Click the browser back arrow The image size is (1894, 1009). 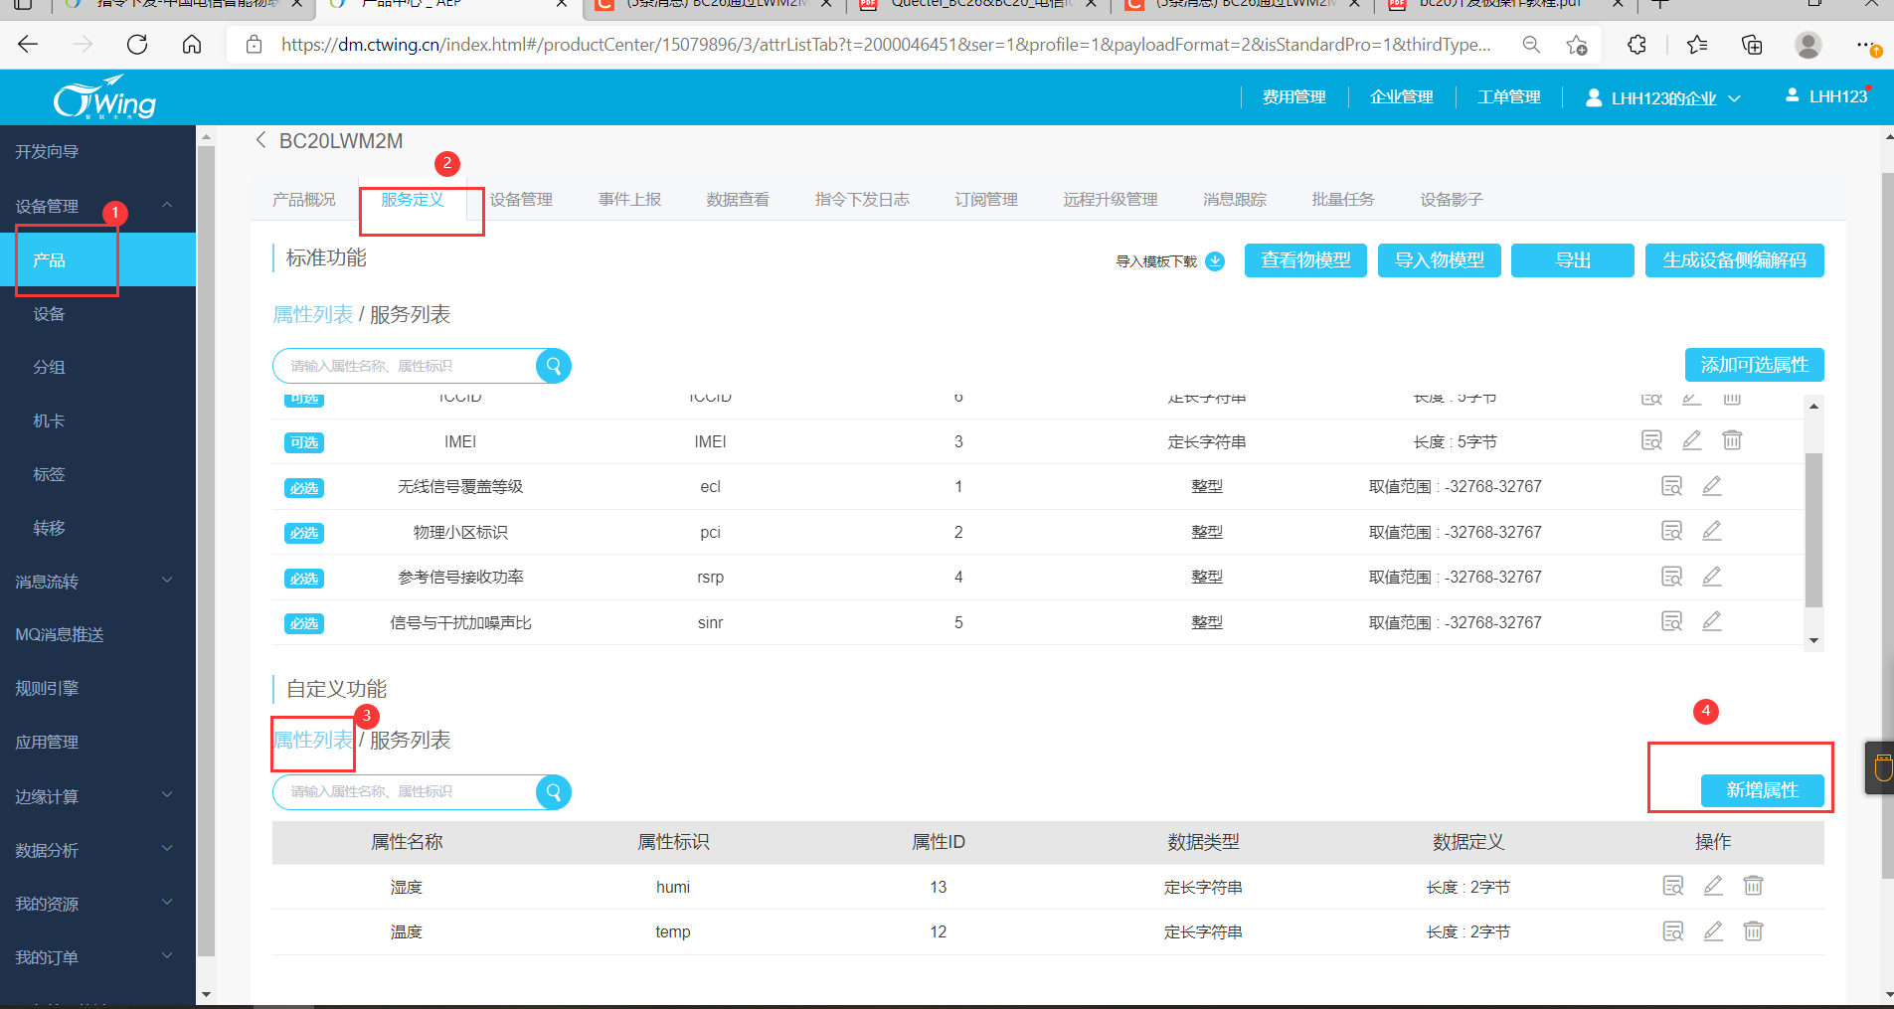pyautogui.click(x=28, y=45)
